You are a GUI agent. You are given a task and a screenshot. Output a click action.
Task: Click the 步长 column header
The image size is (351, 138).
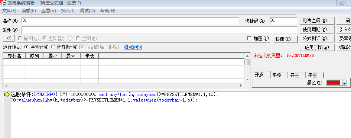click(90, 56)
